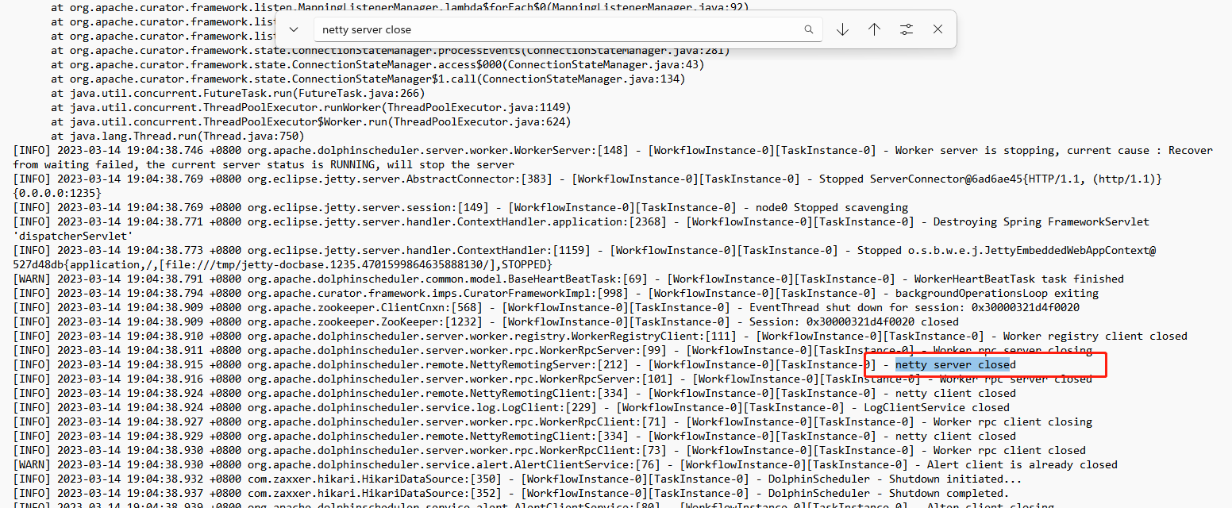Click the magnifying glass in the search field
Viewport: 1232px width, 508px height.
pyautogui.click(x=809, y=29)
